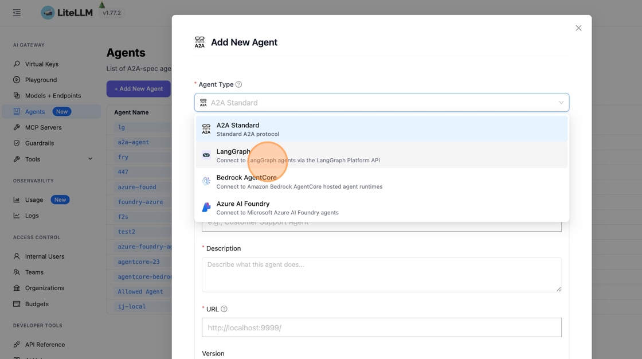Screen dimensions: 642x359
Task: Open Internal Users page
Action: click(45, 256)
